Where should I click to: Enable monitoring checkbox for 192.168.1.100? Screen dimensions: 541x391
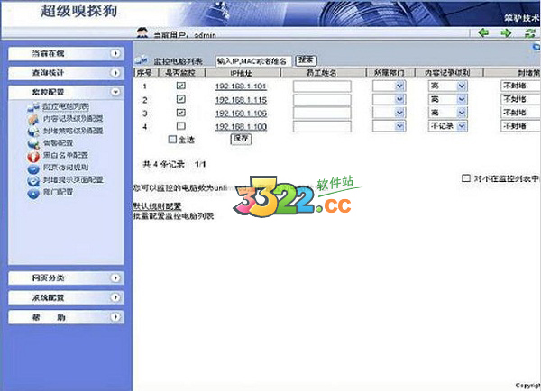coord(181,127)
